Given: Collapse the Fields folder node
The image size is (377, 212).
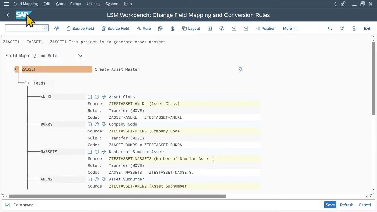Looking at the screenshot, I should 27,83.
